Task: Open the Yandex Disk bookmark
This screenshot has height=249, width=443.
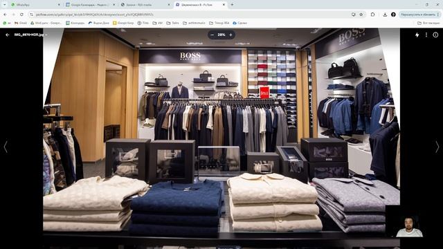Action: point(98,23)
